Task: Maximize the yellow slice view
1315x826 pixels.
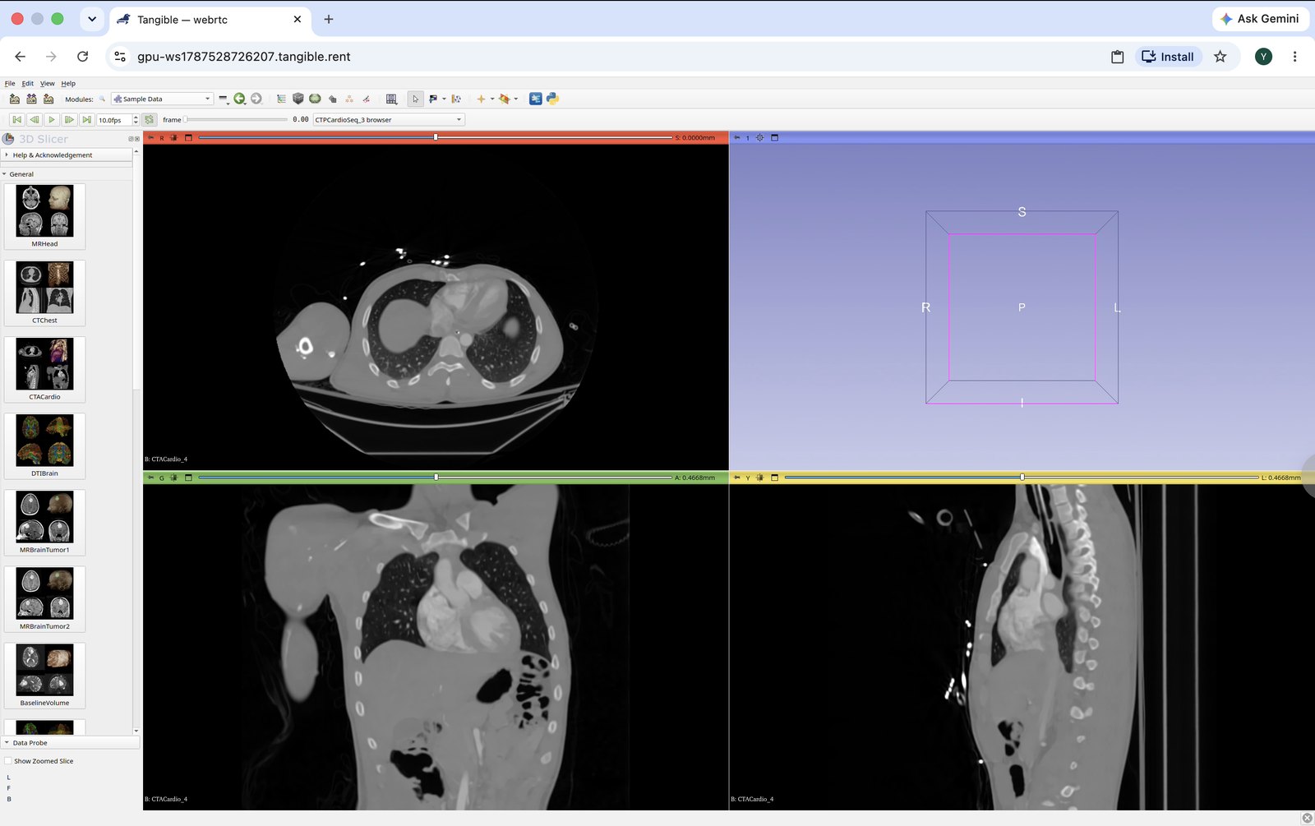Action: pyautogui.click(x=774, y=478)
